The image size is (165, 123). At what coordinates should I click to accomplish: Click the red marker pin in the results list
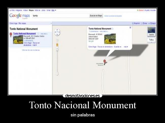(11, 35)
